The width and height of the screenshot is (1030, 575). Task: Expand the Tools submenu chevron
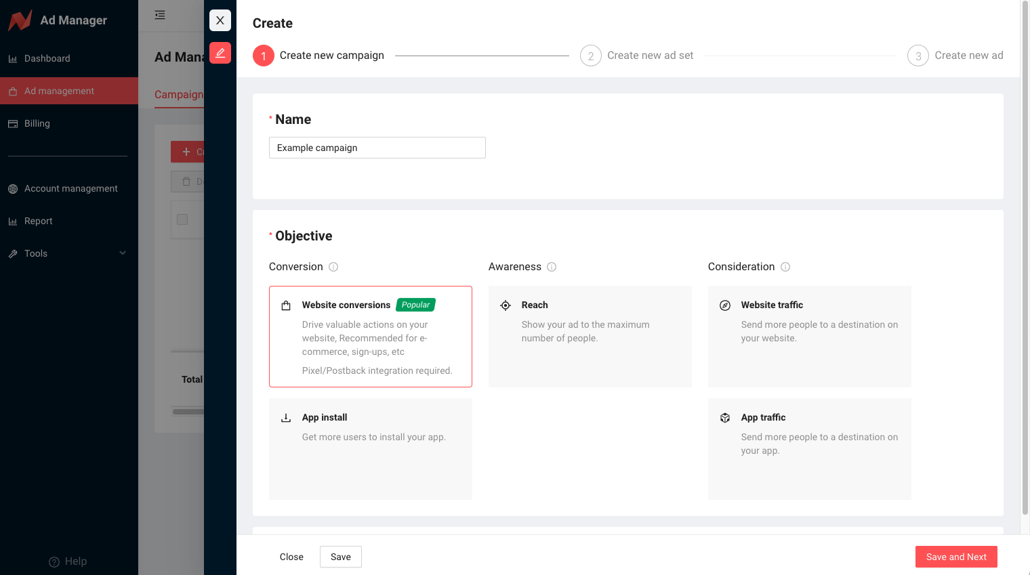[x=123, y=253]
